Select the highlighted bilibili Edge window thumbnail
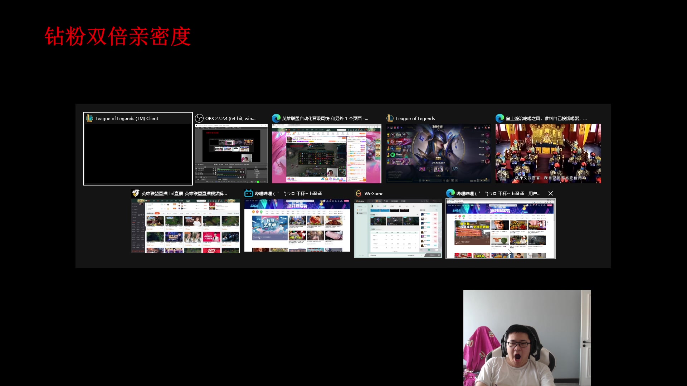Viewport: 687px width, 386px height. pos(500,229)
